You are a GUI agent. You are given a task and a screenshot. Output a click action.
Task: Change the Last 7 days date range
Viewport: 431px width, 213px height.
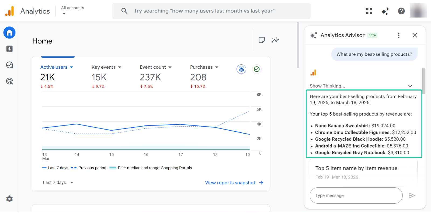(58, 183)
